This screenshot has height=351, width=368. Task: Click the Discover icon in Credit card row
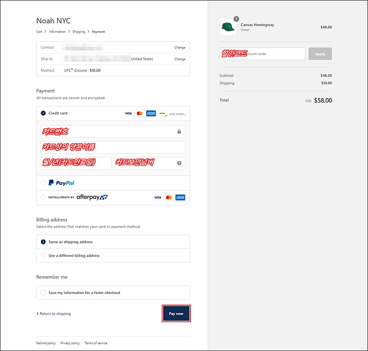162,113
